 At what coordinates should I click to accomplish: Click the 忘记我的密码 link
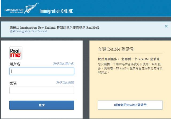point(65,83)
